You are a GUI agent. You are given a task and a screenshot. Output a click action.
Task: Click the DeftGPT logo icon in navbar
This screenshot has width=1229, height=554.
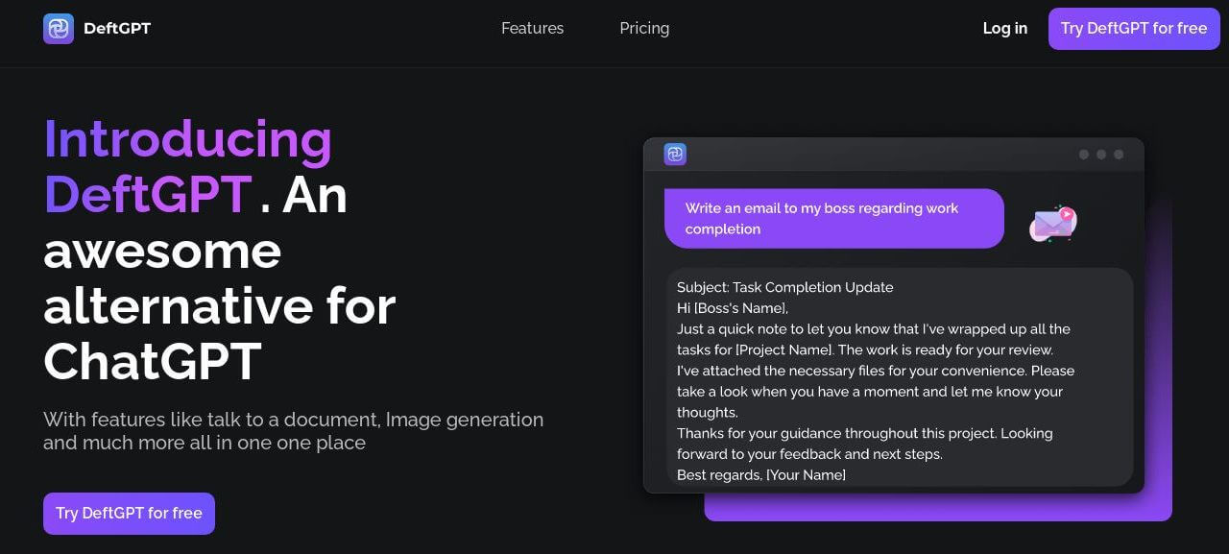(x=58, y=28)
